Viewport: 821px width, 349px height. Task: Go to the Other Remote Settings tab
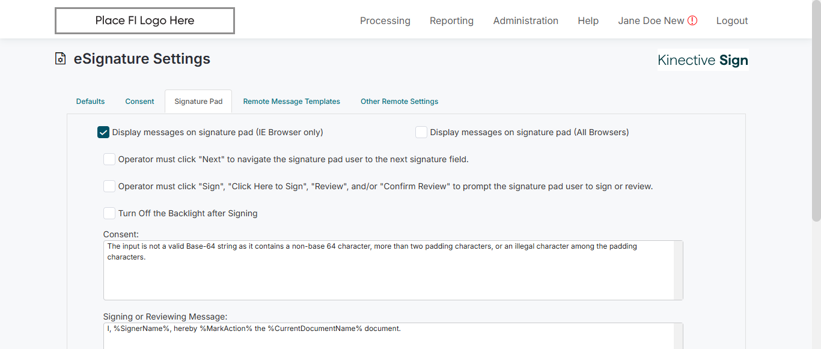pyautogui.click(x=400, y=102)
